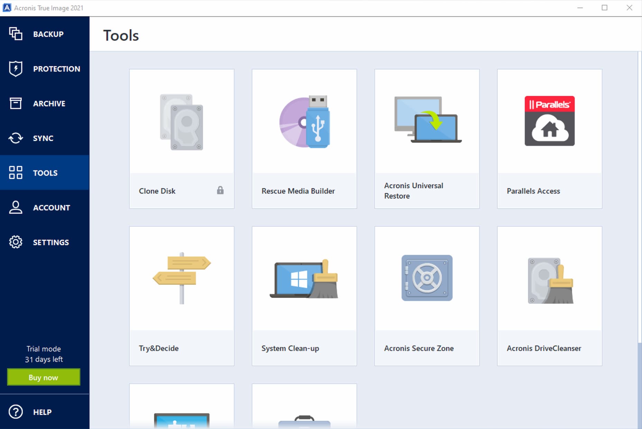Click the Account person icon
Screen dimensions: 642x429
[x=16, y=207]
